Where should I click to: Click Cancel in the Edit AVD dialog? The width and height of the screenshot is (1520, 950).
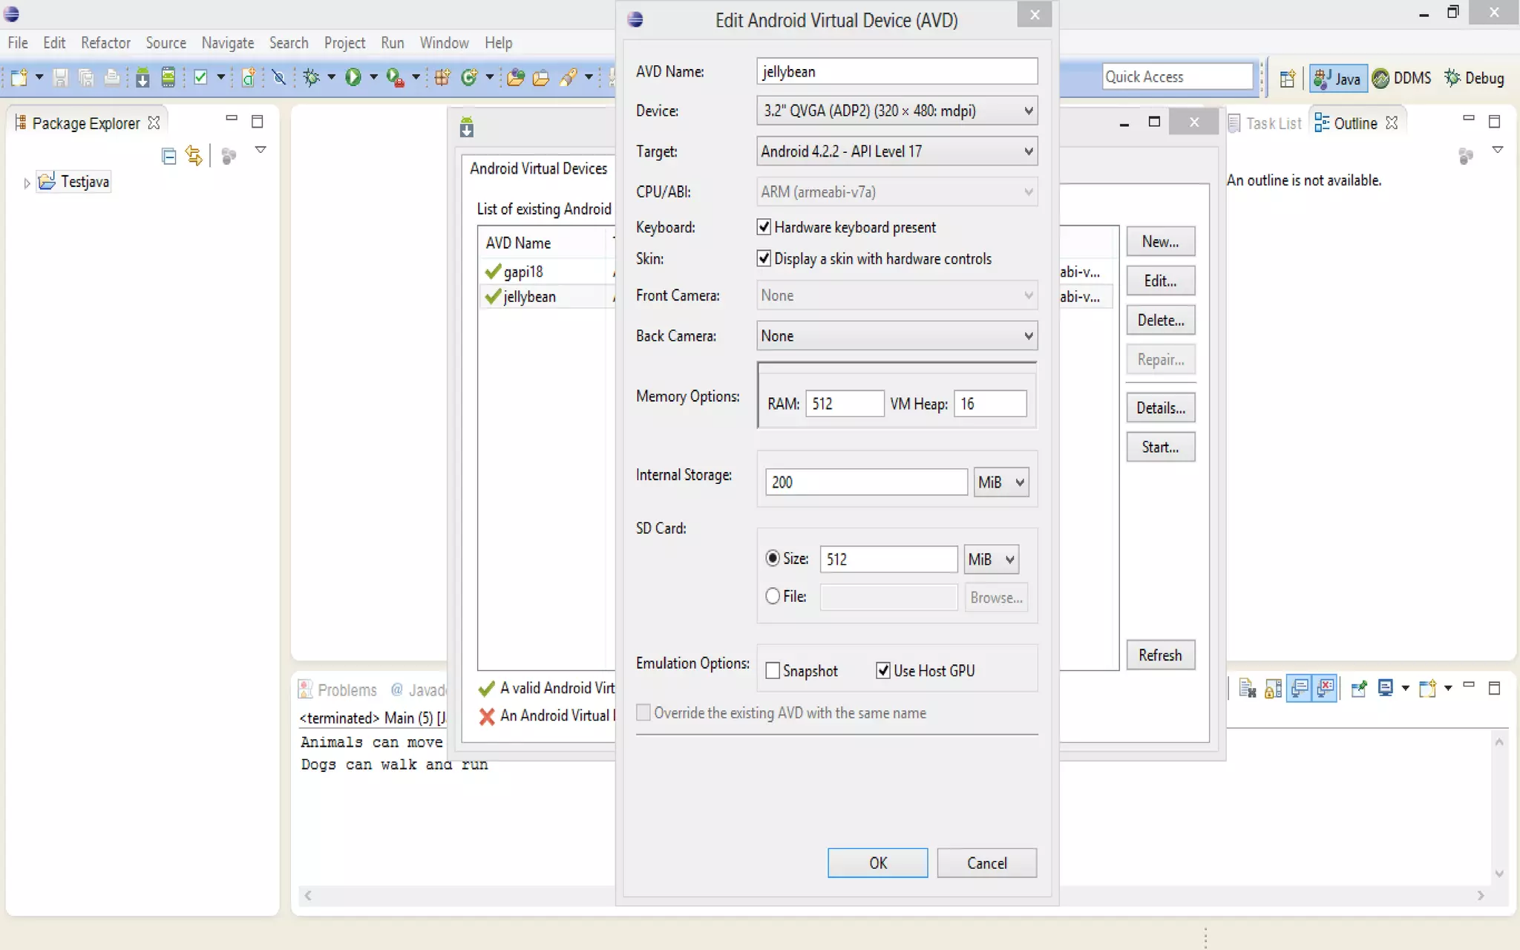coord(987,863)
